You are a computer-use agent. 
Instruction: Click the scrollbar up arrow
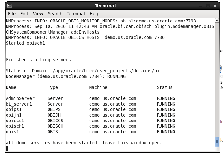click(x=217, y=21)
